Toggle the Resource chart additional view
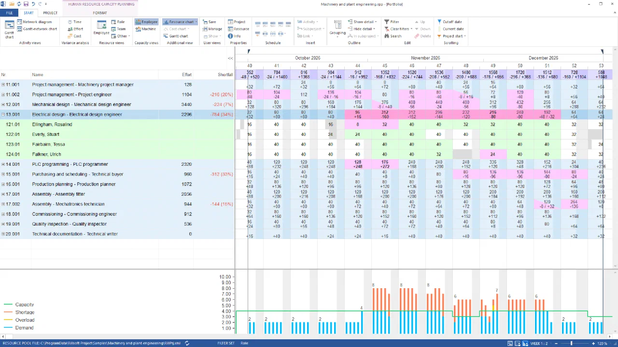Screen dimensions: 618x347 [x=180, y=22]
